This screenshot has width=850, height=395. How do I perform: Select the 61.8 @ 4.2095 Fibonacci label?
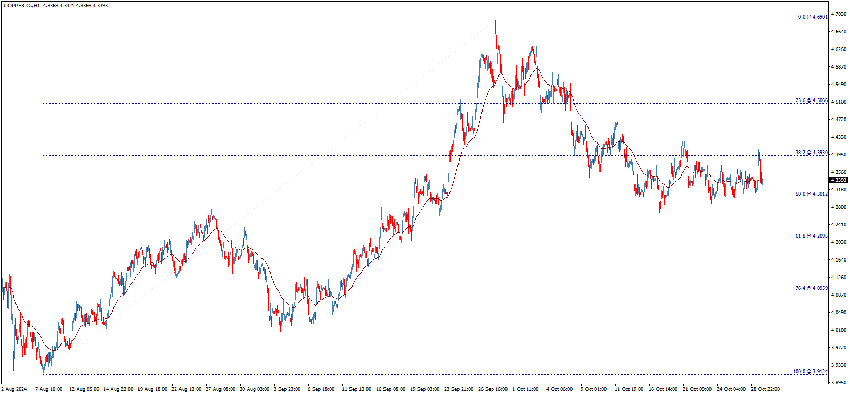(x=812, y=236)
